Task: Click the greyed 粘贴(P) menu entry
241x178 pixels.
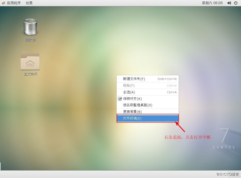Action: pos(148,86)
